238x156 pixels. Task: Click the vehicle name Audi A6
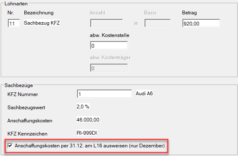(x=144, y=94)
